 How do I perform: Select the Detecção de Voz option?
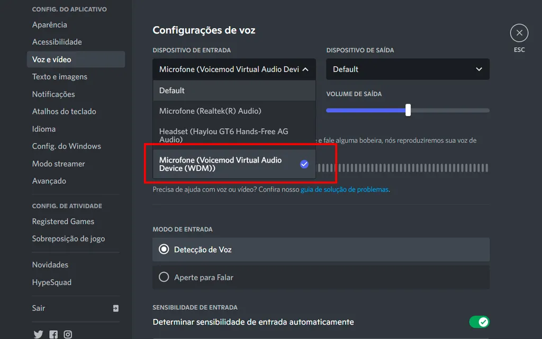point(163,249)
